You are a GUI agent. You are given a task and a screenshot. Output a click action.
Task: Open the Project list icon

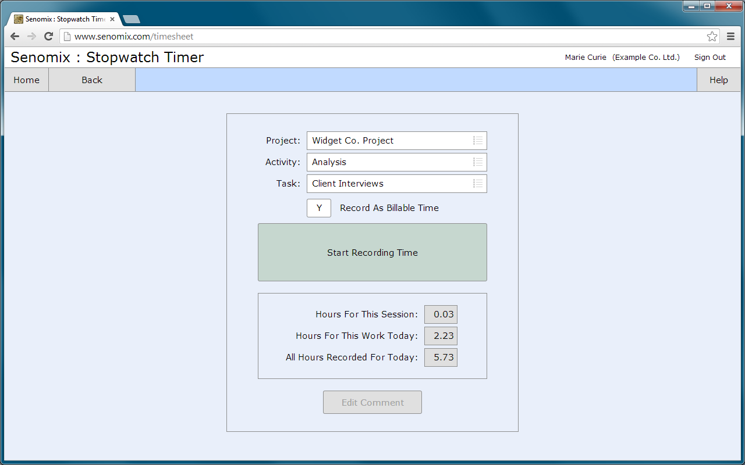click(x=478, y=141)
